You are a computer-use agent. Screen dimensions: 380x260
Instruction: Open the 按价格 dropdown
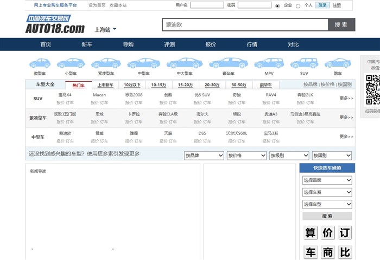(246, 155)
